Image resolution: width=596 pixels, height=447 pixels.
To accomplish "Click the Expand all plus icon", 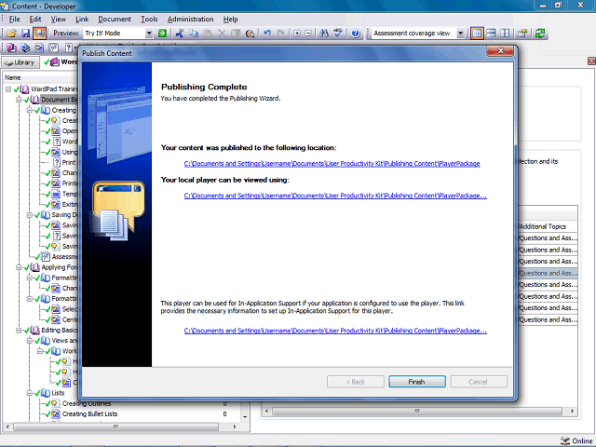I will pyautogui.click(x=297, y=34).
